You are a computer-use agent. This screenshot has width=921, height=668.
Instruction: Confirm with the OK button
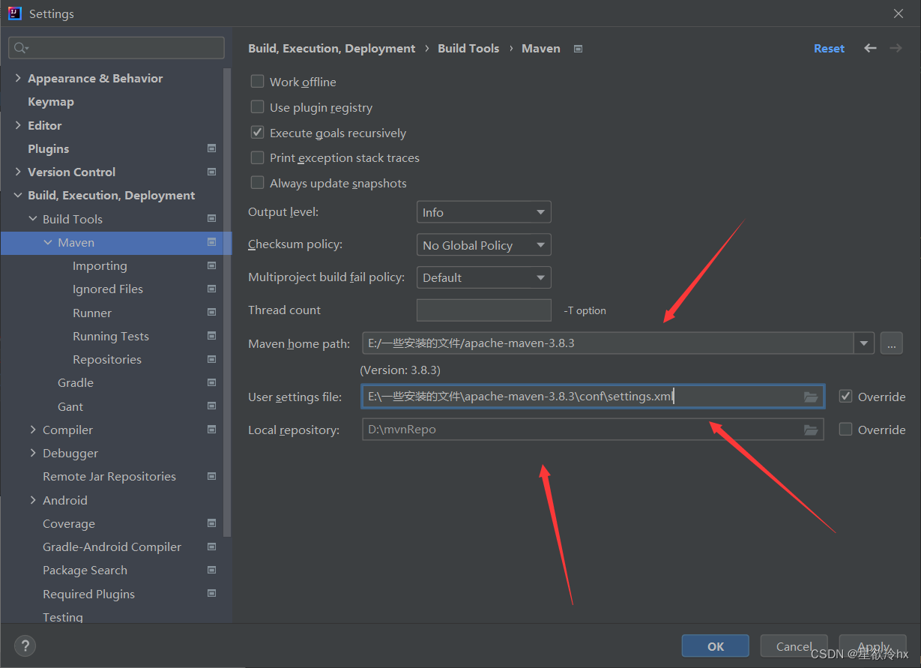point(716,646)
